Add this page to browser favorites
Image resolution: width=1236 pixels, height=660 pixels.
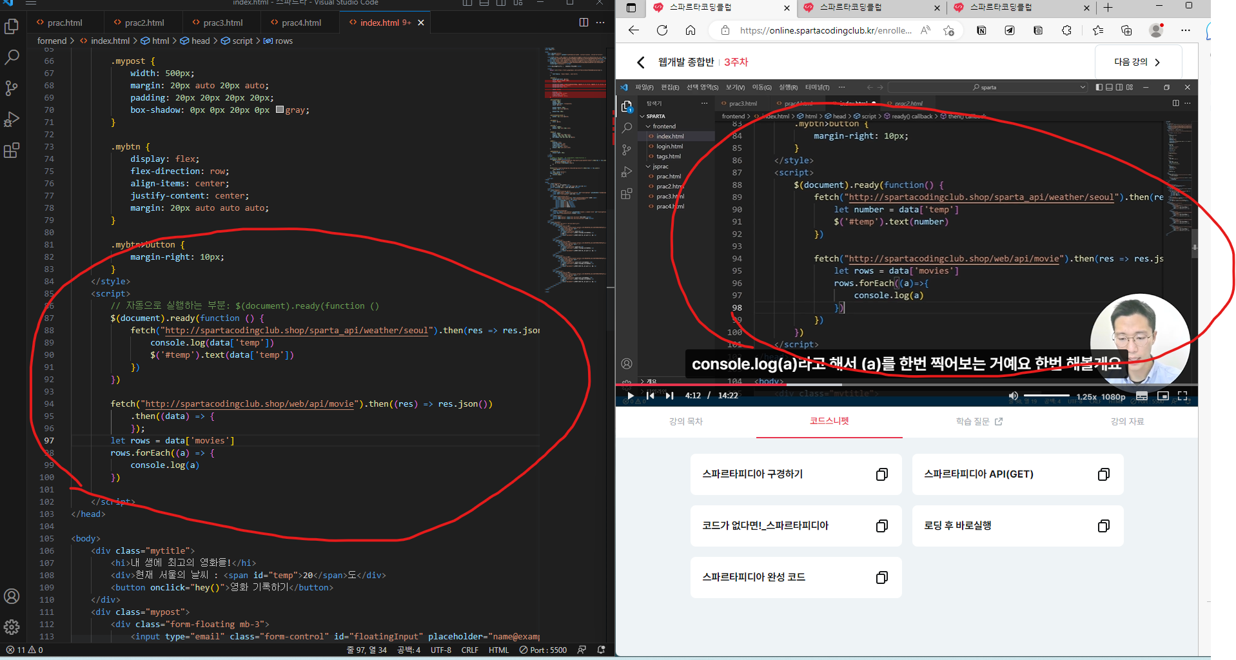coord(948,30)
